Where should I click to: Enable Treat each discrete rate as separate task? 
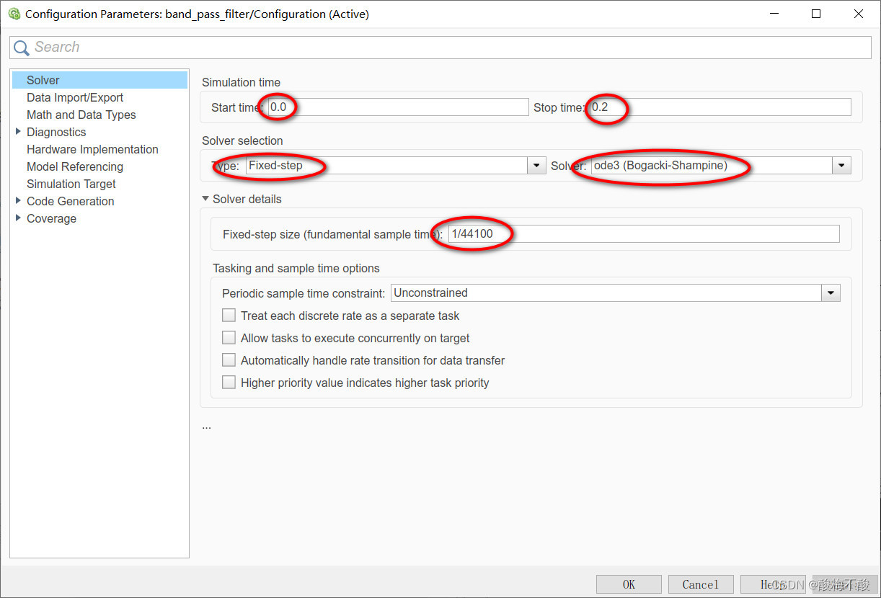229,316
